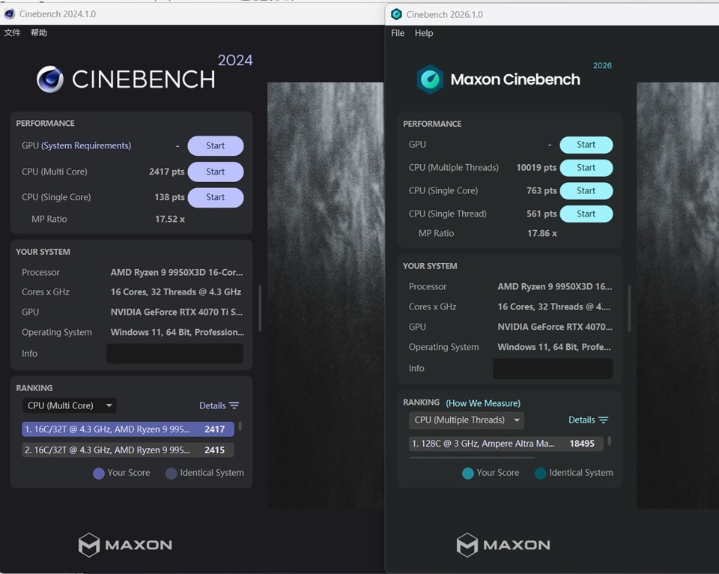Click Your Score legend dot in Cinebench 2024

pos(99,474)
